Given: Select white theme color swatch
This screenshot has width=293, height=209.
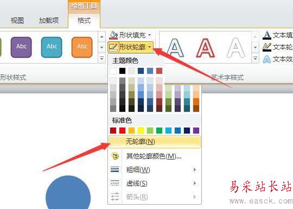Looking at the screenshot, I should coord(113,71).
